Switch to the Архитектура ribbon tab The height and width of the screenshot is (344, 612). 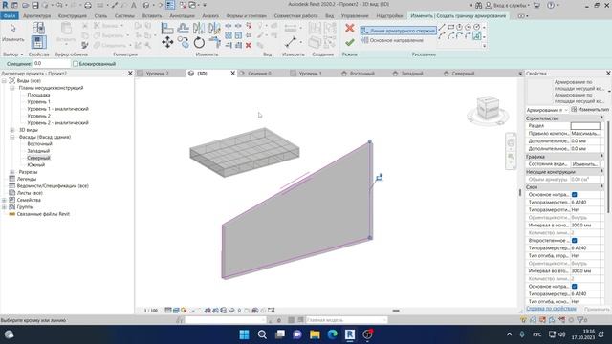coord(36,16)
